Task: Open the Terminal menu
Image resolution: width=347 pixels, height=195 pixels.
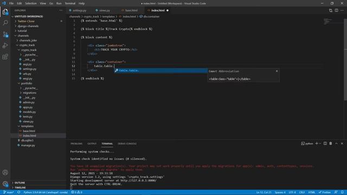Action: click(70, 3)
